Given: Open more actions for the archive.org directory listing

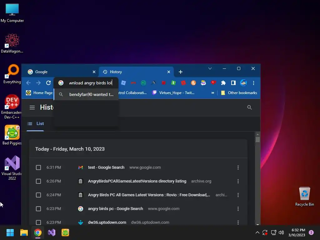Looking at the screenshot, I should pos(238,181).
